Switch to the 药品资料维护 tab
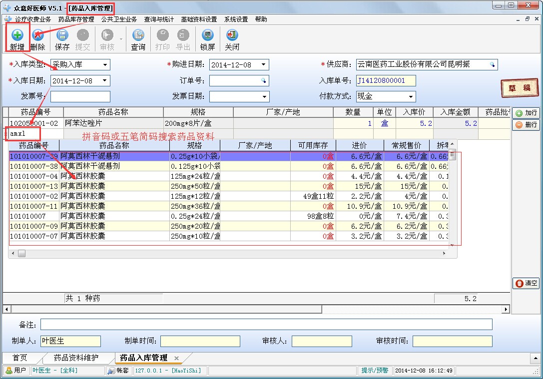This screenshot has height=379, width=543. coord(76,358)
